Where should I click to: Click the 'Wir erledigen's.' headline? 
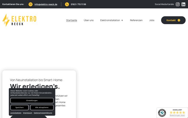35,86
